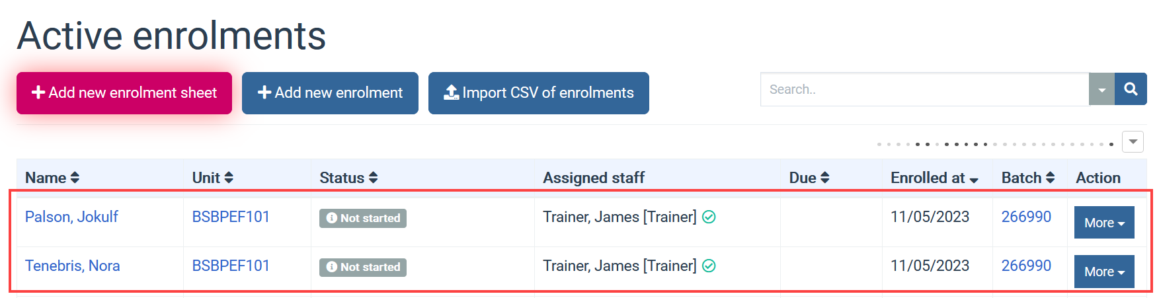Sort by Enrolled at column header
1159x298 pixels.
(934, 178)
